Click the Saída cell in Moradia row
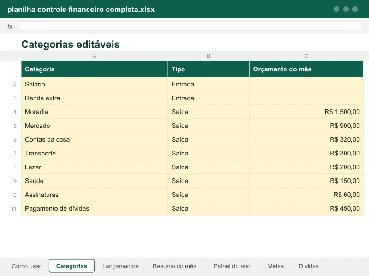Screen dimensions: 369x276 [208, 112]
